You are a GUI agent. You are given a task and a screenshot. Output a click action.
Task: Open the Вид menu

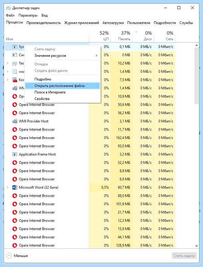pyautogui.click(x=44, y=15)
